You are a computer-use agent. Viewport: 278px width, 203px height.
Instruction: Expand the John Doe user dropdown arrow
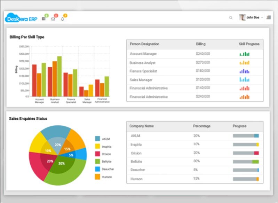[x=262, y=18]
